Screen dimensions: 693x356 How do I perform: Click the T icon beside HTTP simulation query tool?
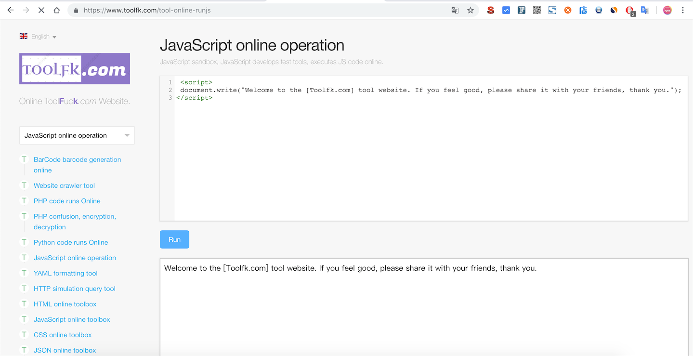coord(24,288)
